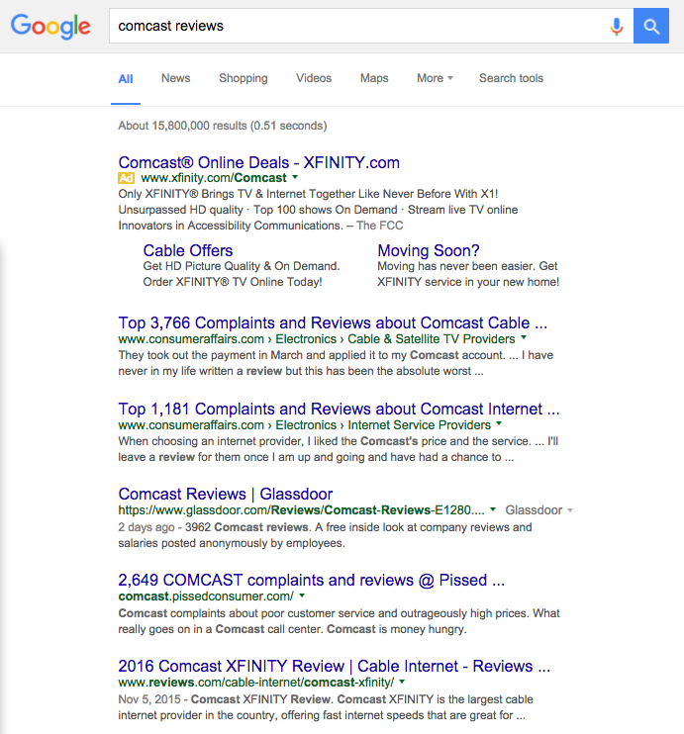Click the www.xfinity.com/Comcast ad URL
684x734 pixels.
click(214, 178)
